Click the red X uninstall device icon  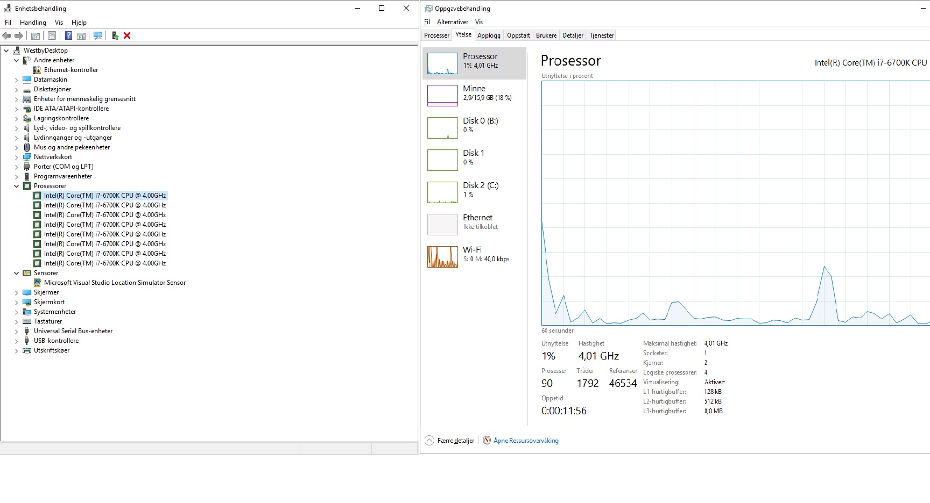pos(127,35)
